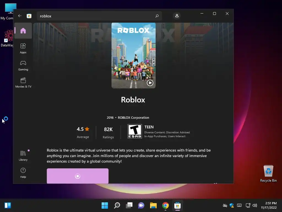Stop the install via the purple button
Screen dimensions: 282x212
click(x=77, y=176)
